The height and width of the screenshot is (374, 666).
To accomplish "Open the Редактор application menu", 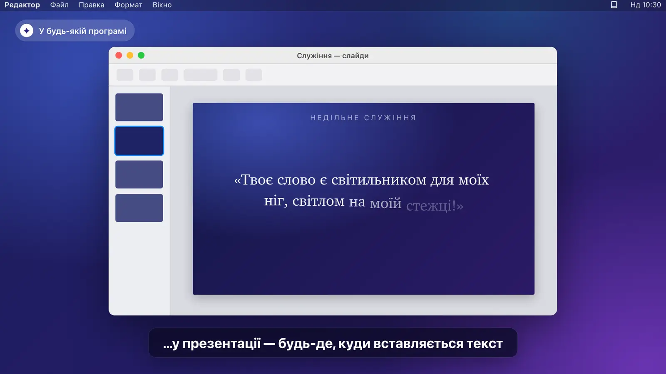I will tap(22, 5).
